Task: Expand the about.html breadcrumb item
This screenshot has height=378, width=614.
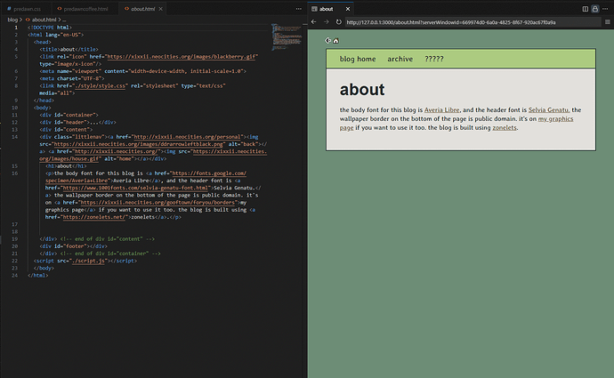Action: 44,19
